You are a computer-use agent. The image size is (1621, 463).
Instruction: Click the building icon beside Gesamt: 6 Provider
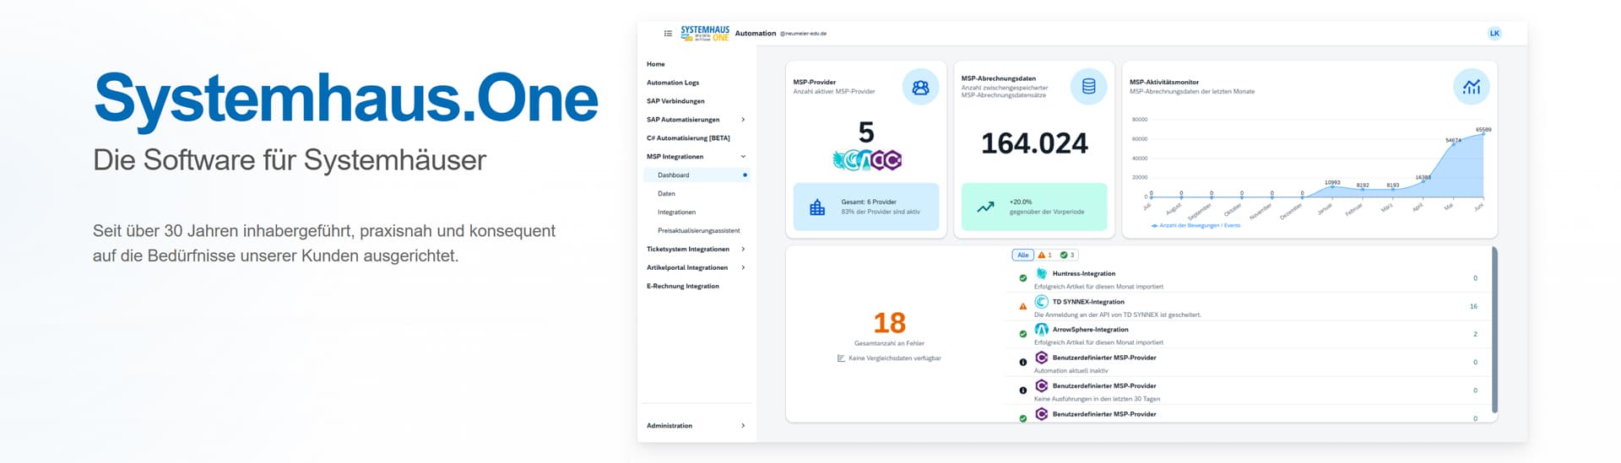[817, 207]
